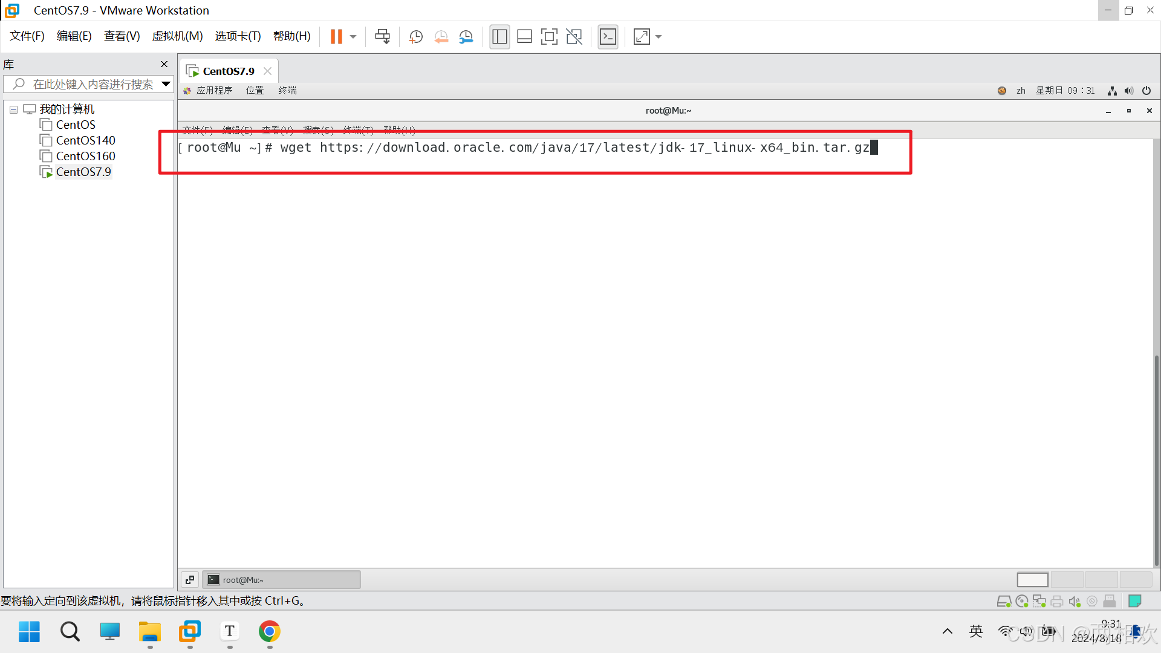
Task: Open the 应用程序 menu in CentOS
Action: [213, 91]
